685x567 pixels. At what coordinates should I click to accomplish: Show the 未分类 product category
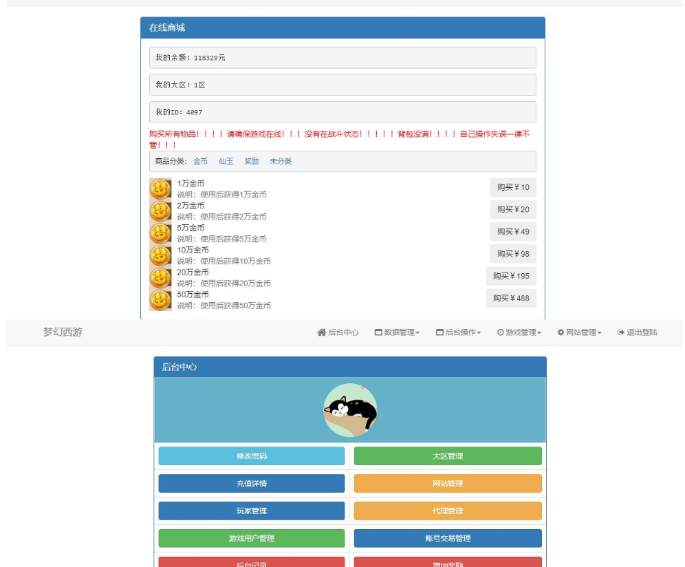[x=281, y=161]
